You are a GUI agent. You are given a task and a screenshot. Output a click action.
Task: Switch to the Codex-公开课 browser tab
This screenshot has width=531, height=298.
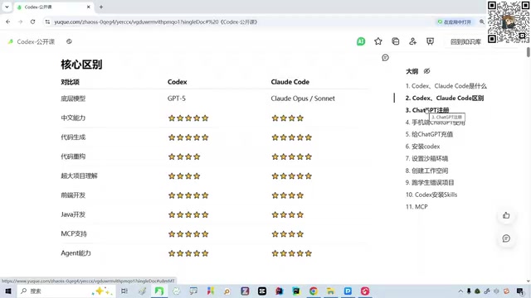(x=53, y=7)
